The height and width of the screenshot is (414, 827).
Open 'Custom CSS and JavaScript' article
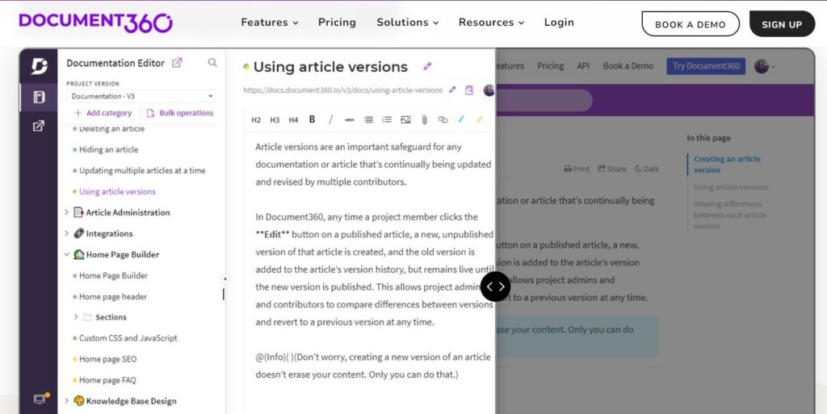click(128, 338)
